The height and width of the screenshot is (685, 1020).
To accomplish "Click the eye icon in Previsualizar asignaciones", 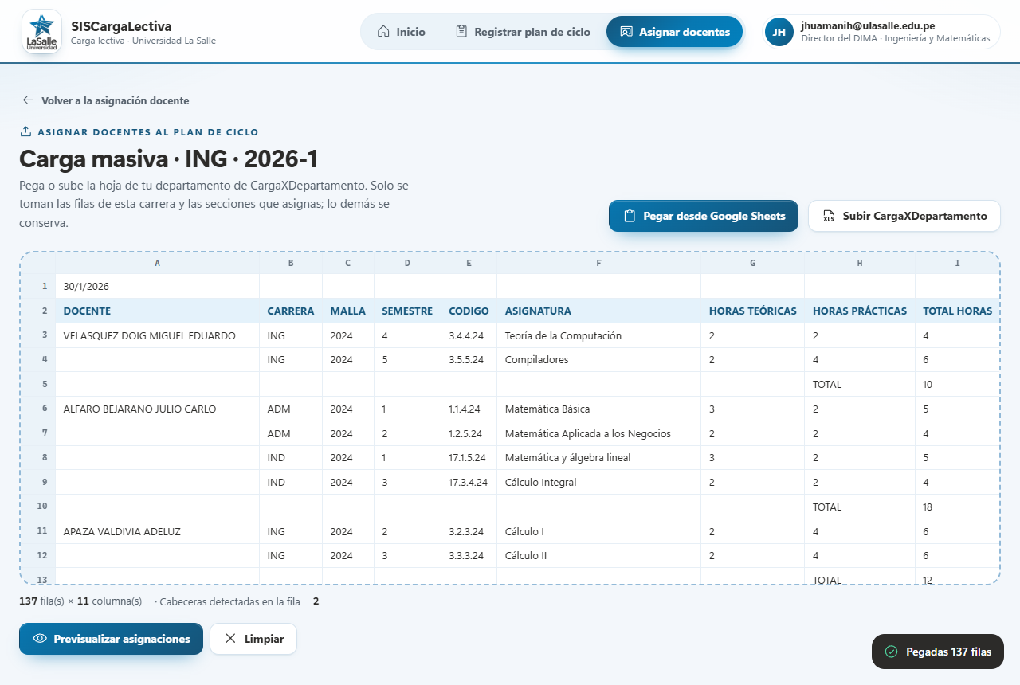I will (x=40, y=639).
